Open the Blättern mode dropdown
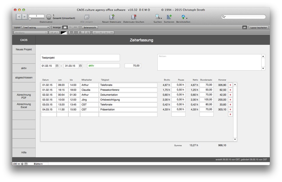 tap(38, 164)
